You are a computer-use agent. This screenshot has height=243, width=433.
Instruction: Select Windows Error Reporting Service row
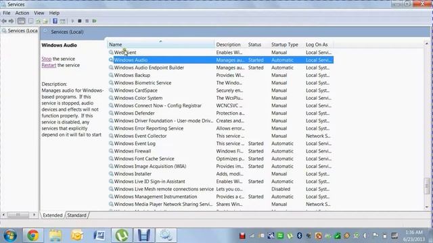click(221, 128)
